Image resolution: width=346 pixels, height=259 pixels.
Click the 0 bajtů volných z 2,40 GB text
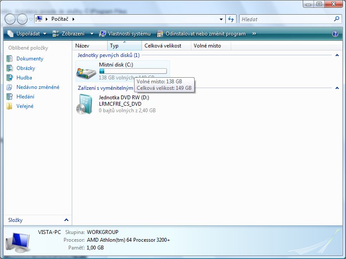127,111
